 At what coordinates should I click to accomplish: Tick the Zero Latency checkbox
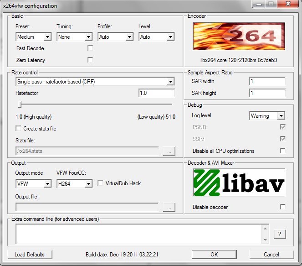click(x=90, y=60)
